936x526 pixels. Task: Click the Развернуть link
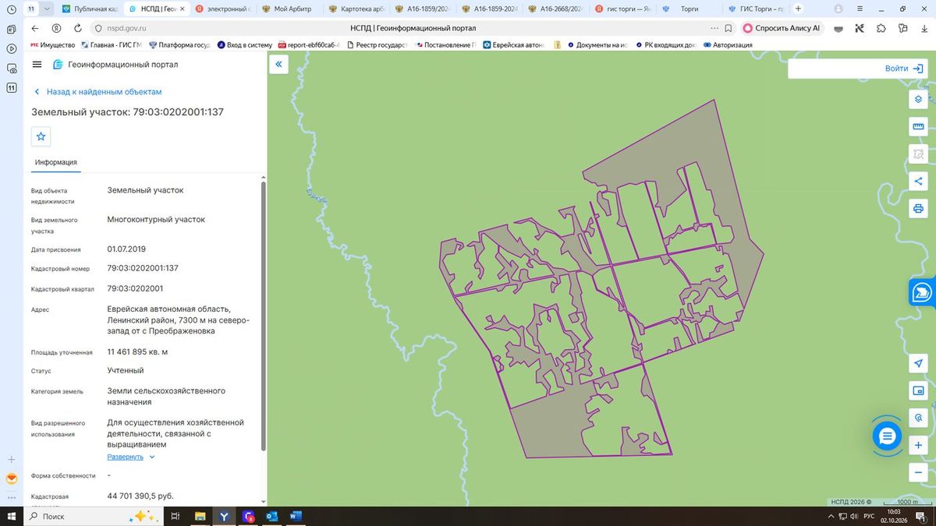[126, 457]
